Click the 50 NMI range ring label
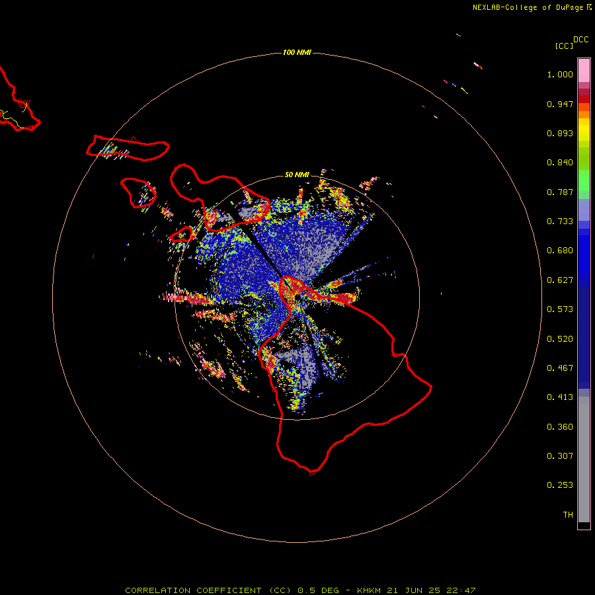Screen dimensions: 595x595 coord(297,175)
